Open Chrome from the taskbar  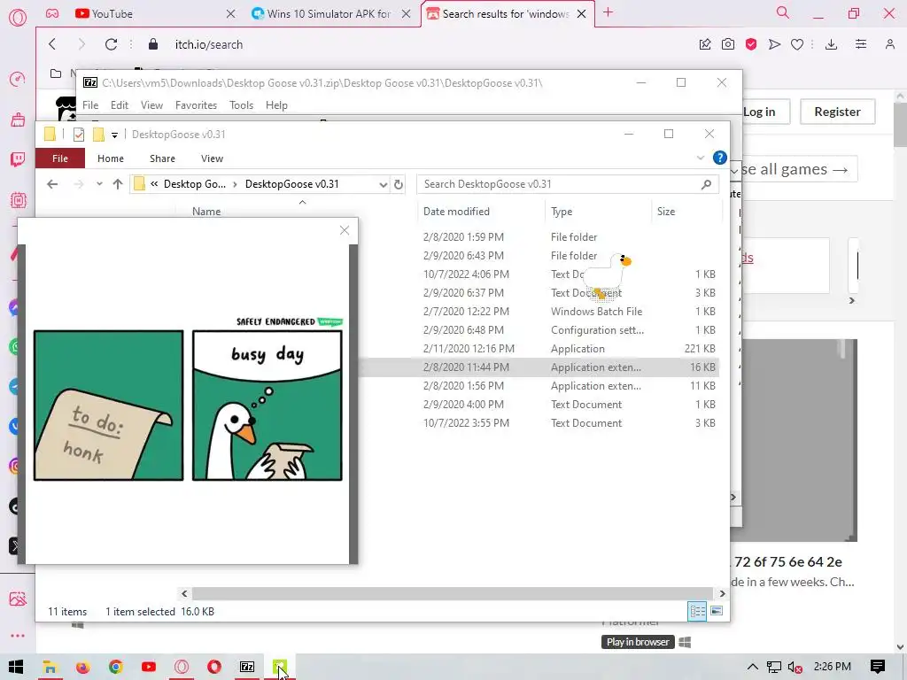(116, 668)
